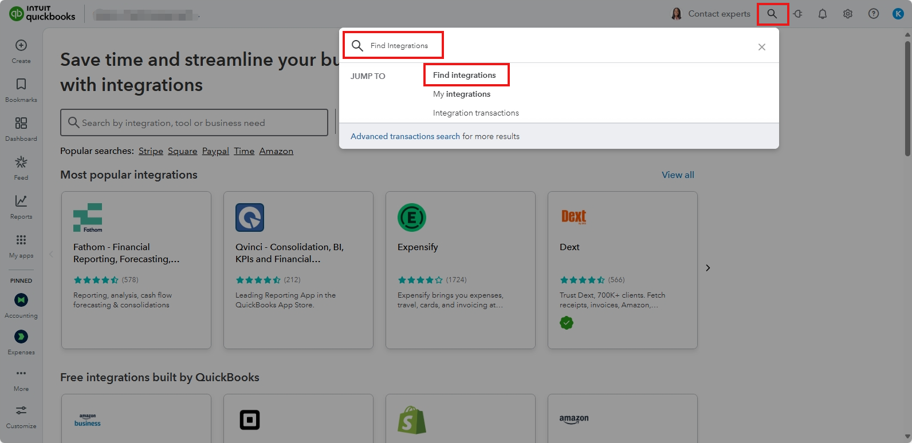The image size is (912, 443).
Task: Click Dext logo icon
Action: click(573, 216)
